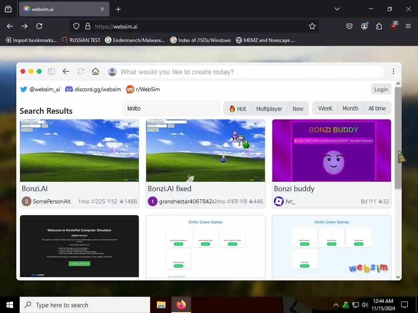The height and width of the screenshot is (313, 418).
Task: Reload the page in Firefox
Action: [x=39, y=26]
